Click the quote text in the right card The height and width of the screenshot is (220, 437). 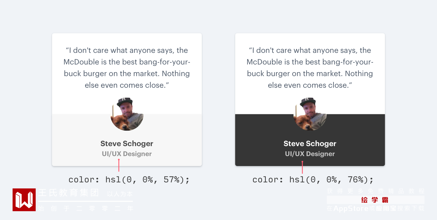point(310,68)
